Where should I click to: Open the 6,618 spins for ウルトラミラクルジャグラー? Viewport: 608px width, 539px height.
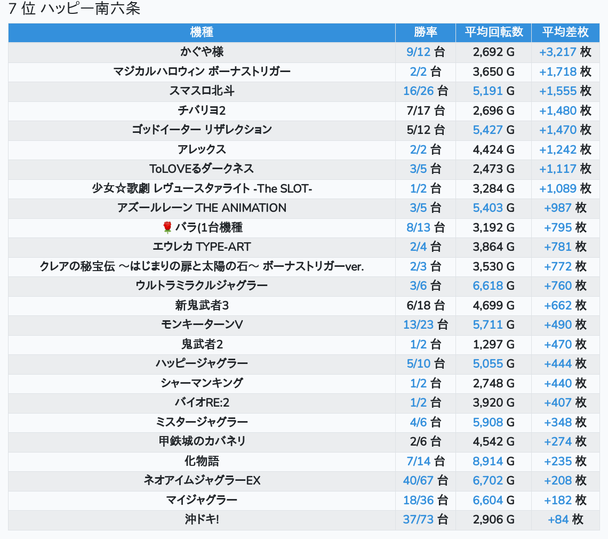click(488, 286)
